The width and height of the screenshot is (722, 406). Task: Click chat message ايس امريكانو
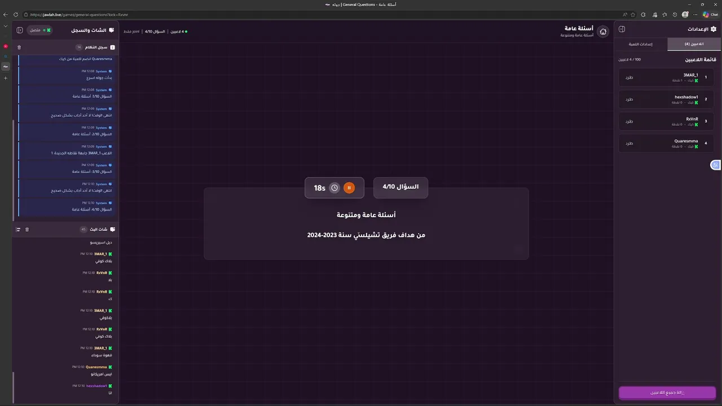[x=102, y=374]
